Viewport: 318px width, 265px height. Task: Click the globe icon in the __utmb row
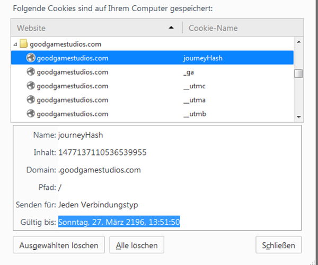tap(31, 114)
